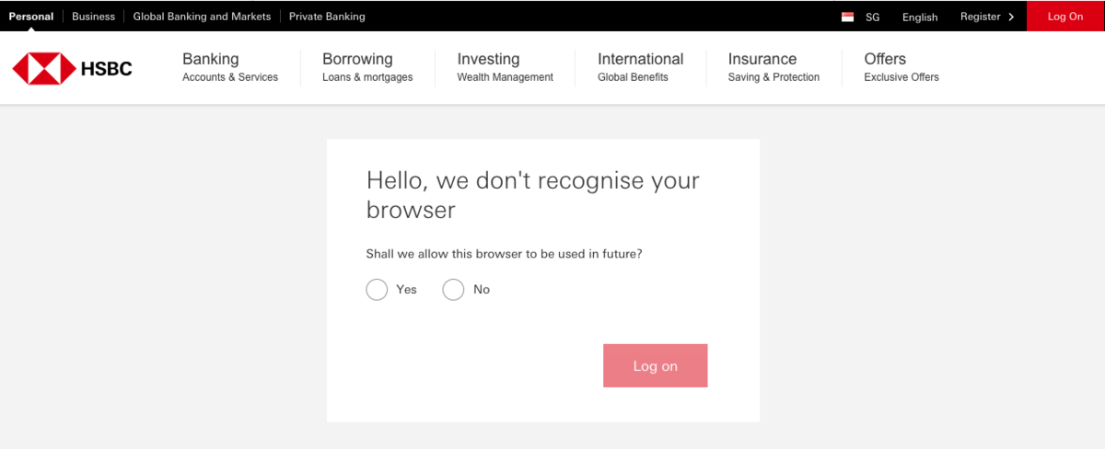This screenshot has height=449, width=1105.
Task: Change language via English link
Action: [920, 17]
